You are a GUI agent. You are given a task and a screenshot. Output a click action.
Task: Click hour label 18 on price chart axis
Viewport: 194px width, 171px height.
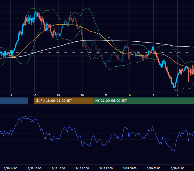click(58, 95)
